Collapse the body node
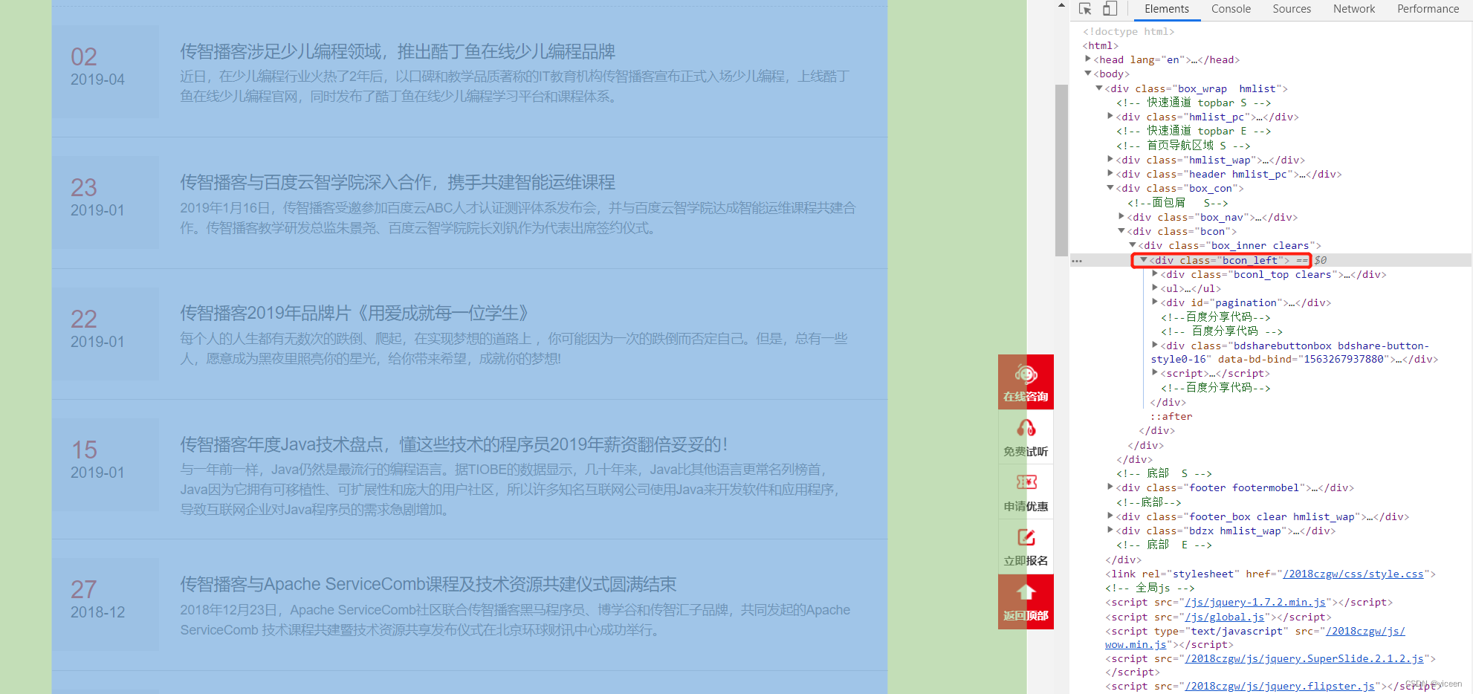Viewport: 1473px width, 694px height. click(x=1088, y=74)
